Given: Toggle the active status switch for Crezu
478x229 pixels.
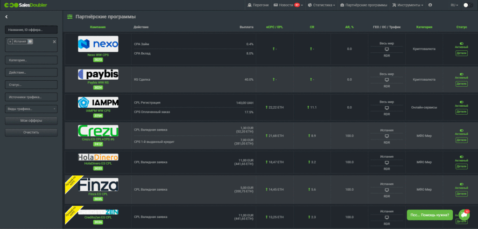Looking at the screenshot, I should (x=461, y=131).
